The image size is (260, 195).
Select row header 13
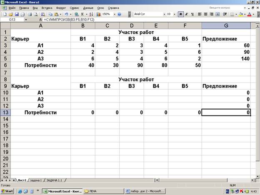coord(5,112)
